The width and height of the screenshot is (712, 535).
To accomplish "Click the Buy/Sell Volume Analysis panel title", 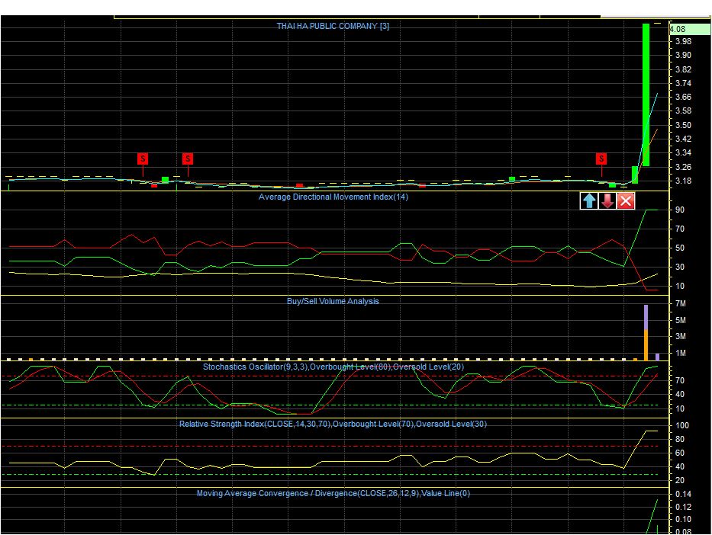I will pyautogui.click(x=333, y=301).
